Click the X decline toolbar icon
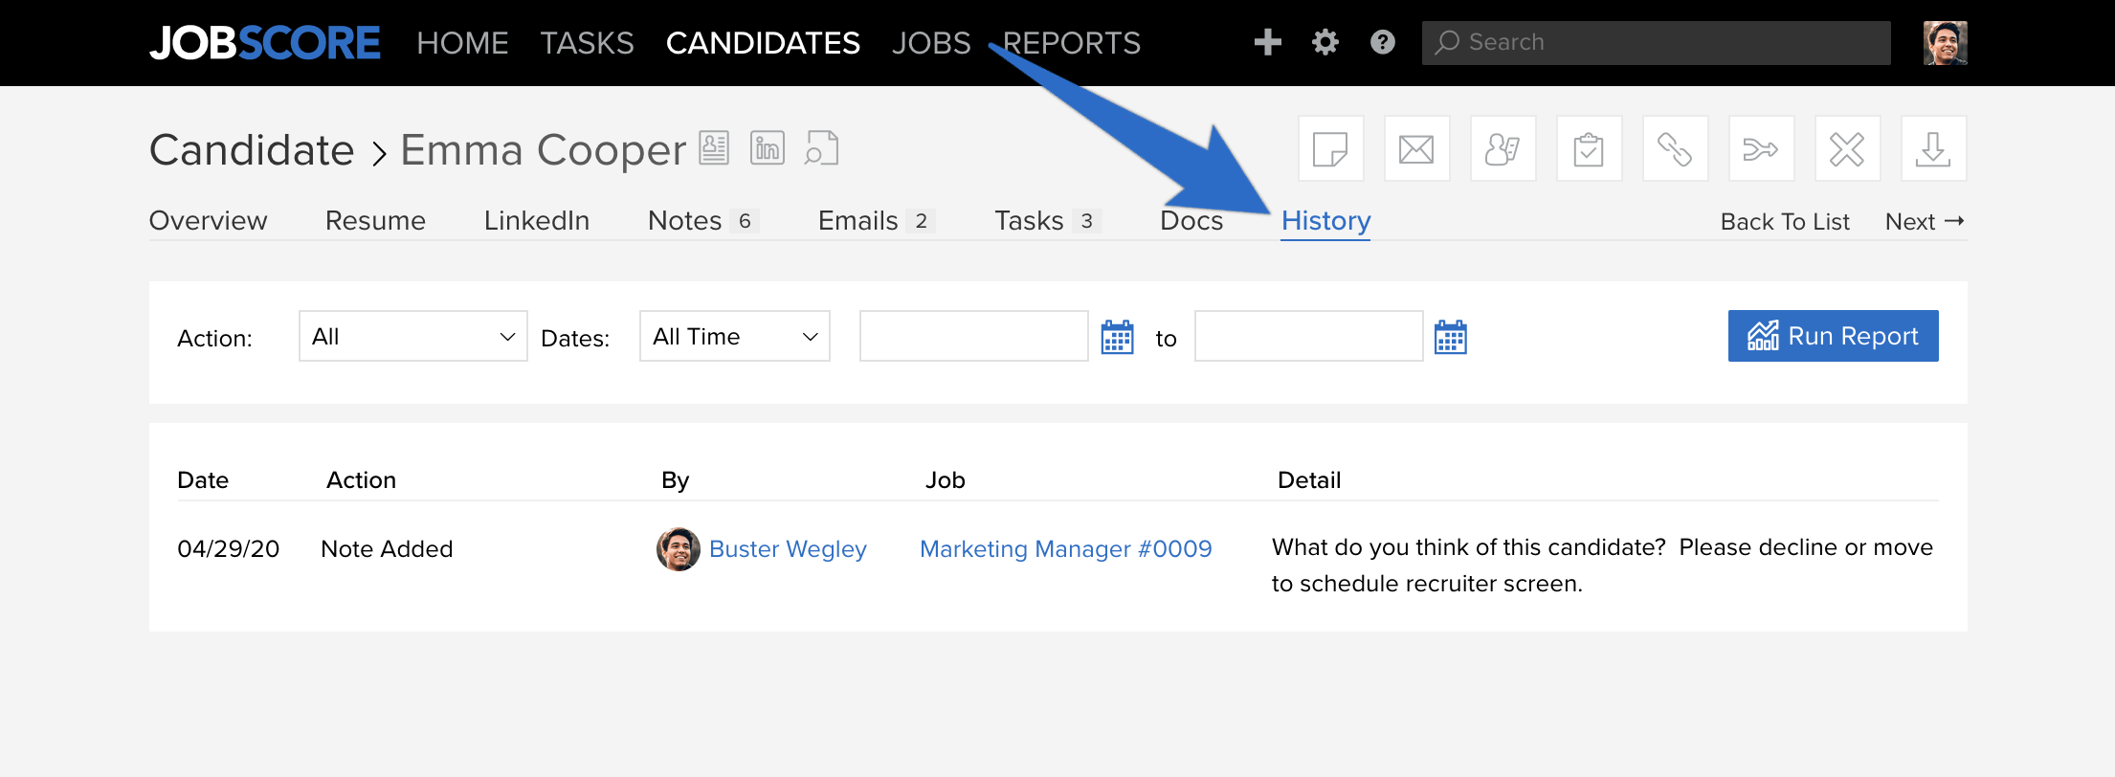Image resolution: width=2115 pixels, height=777 pixels. (1848, 148)
